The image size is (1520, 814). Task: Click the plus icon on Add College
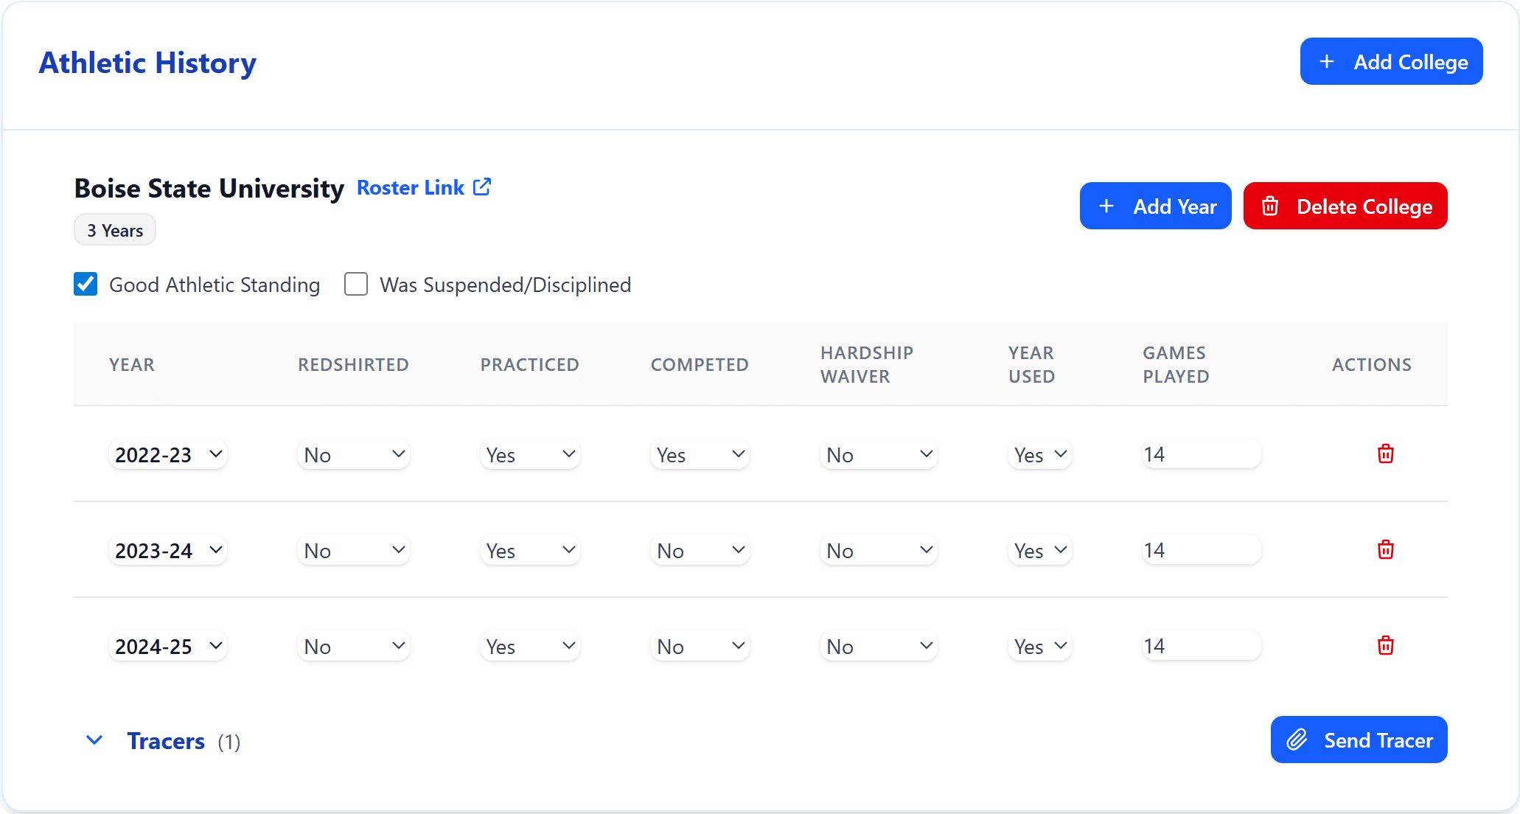click(1326, 62)
